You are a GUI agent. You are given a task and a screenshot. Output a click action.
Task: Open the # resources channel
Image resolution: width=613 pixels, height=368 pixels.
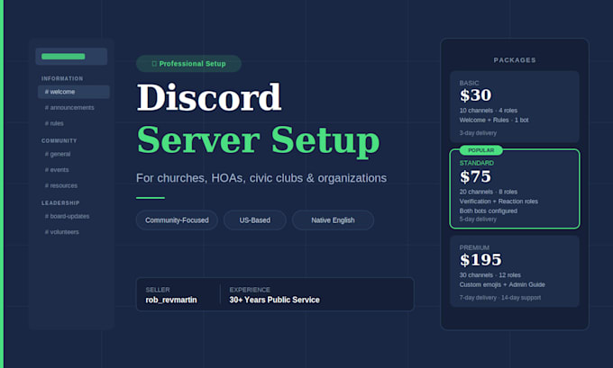click(61, 185)
